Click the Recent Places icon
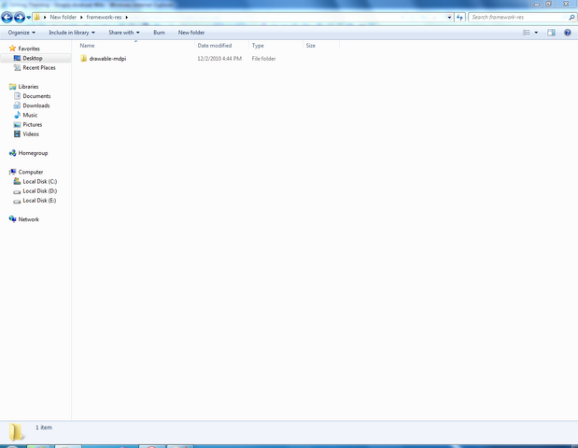 click(x=17, y=68)
